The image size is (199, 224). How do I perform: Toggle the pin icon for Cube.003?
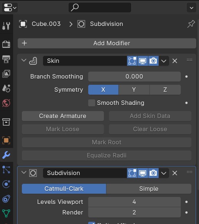click(191, 24)
